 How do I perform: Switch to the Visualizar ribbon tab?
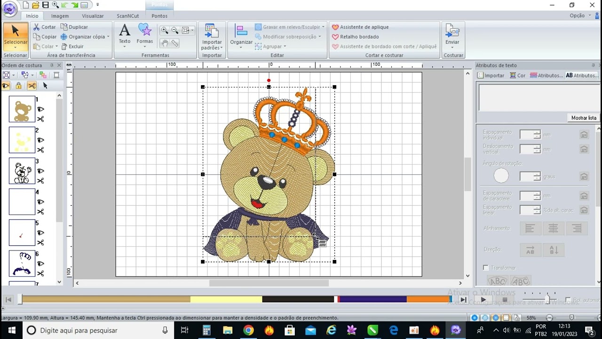(x=93, y=16)
